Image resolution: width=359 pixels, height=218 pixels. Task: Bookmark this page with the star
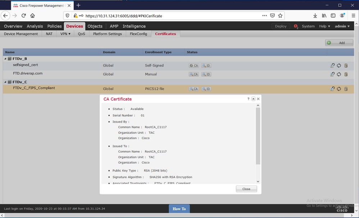[x=280, y=15]
